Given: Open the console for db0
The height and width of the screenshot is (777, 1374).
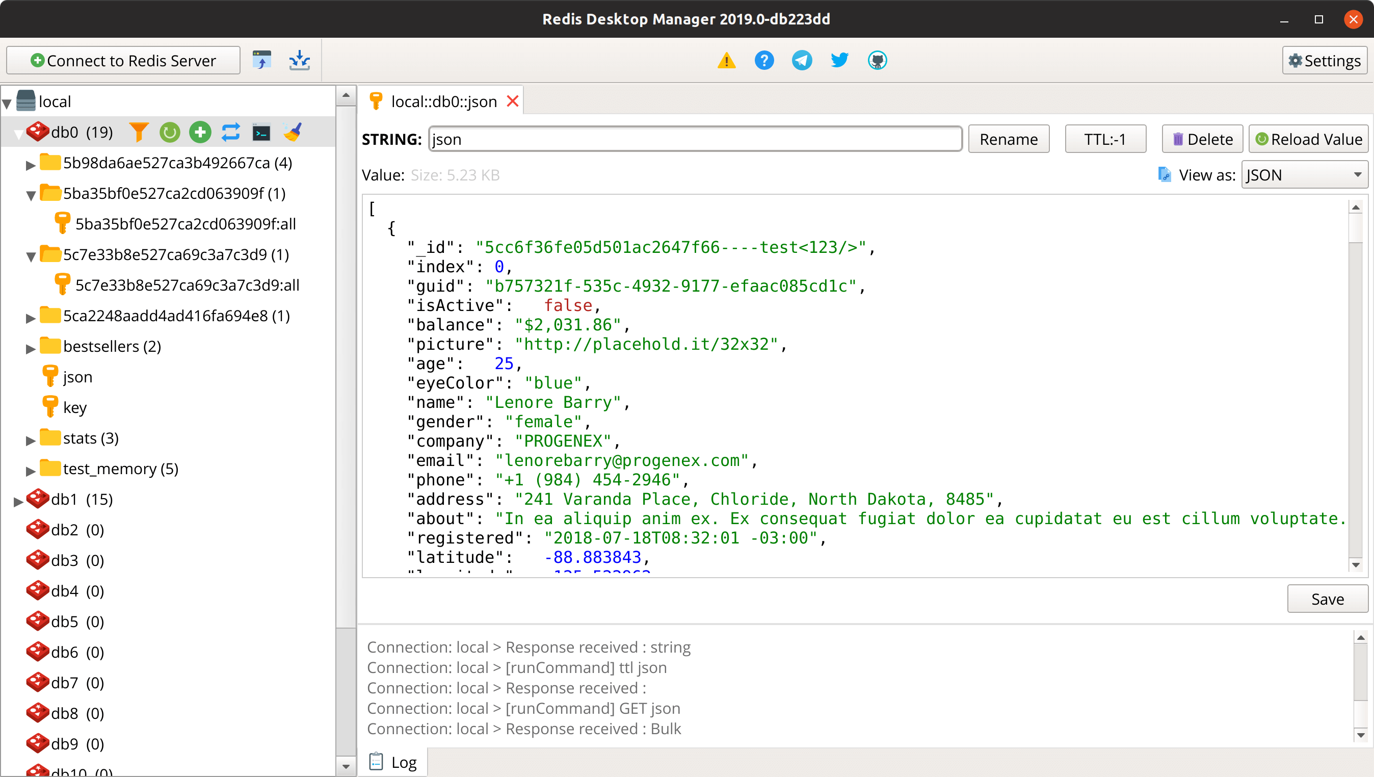Looking at the screenshot, I should tap(261, 132).
